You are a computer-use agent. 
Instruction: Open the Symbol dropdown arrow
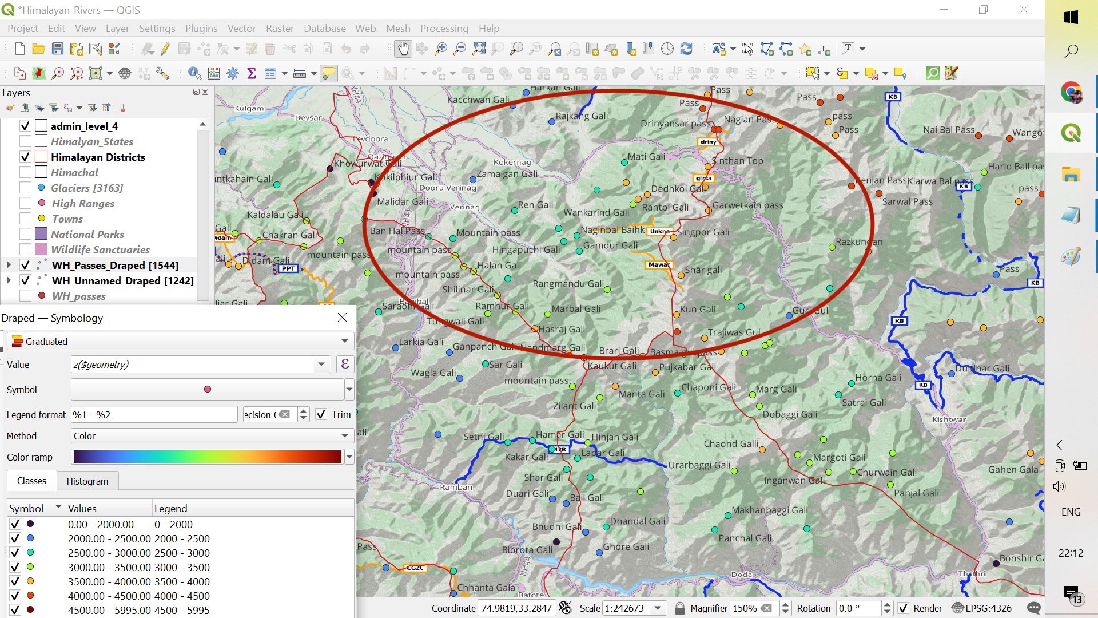349,390
